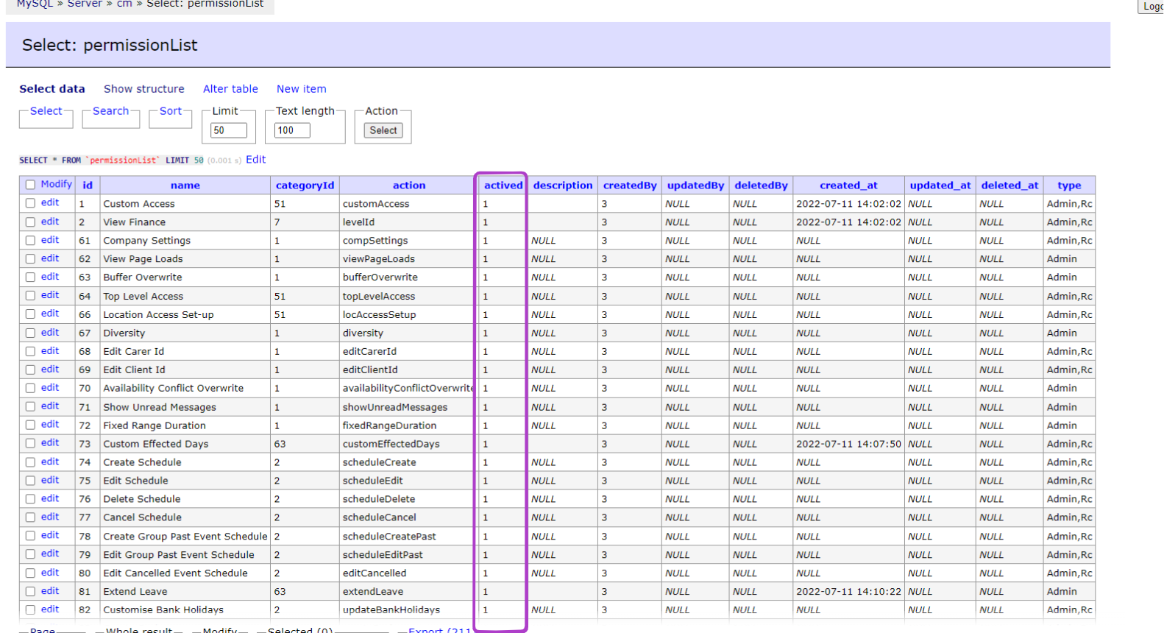Screen dimensions: 1164x633
Task: Click the Select action button
Action: click(383, 130)
